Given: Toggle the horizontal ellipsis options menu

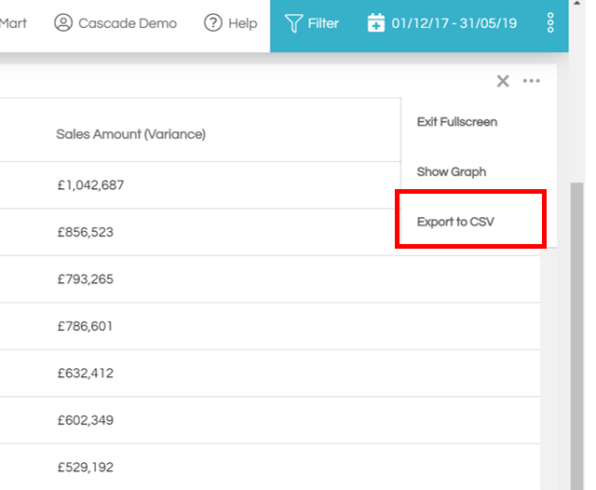Looking at the screenshot, I should [x=531, y=81].
